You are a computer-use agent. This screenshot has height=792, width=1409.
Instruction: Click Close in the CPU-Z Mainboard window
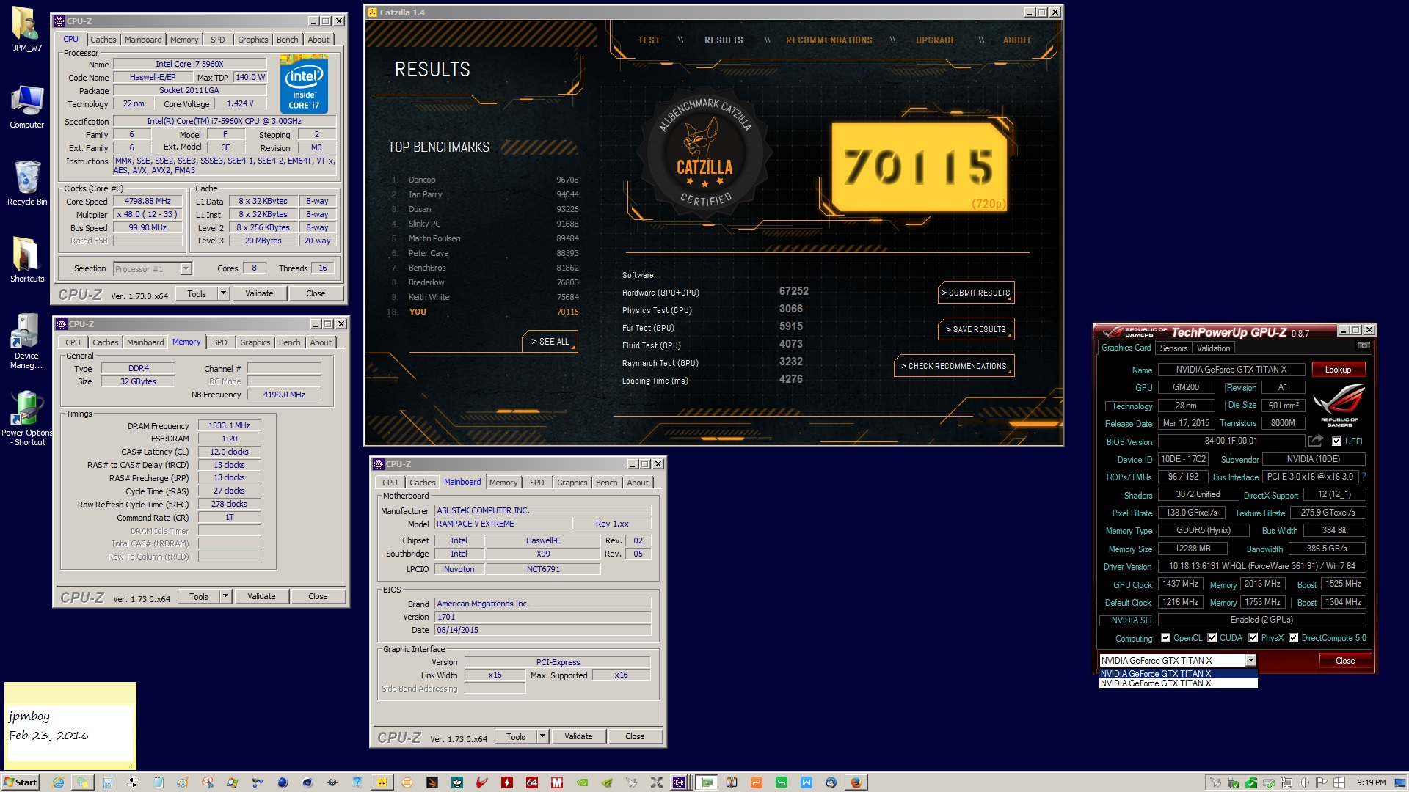[635, 736]
